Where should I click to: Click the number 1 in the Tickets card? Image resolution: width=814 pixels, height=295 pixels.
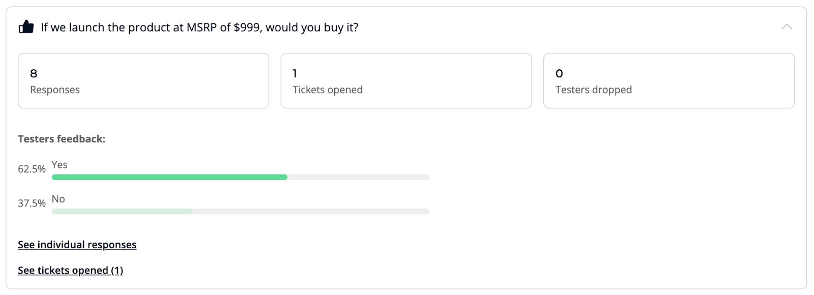295,74
